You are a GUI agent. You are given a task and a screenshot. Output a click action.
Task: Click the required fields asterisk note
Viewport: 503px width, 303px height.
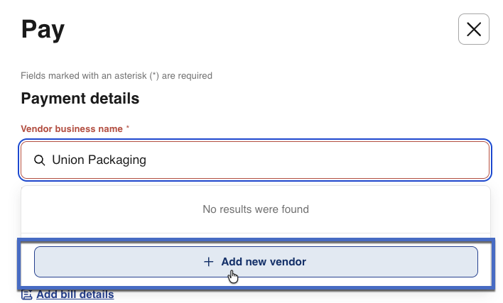pos(117,75)
